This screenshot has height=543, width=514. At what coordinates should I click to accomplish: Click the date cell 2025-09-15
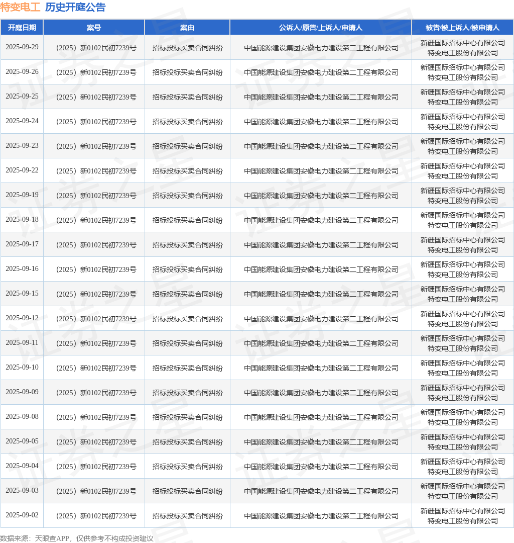22,293
